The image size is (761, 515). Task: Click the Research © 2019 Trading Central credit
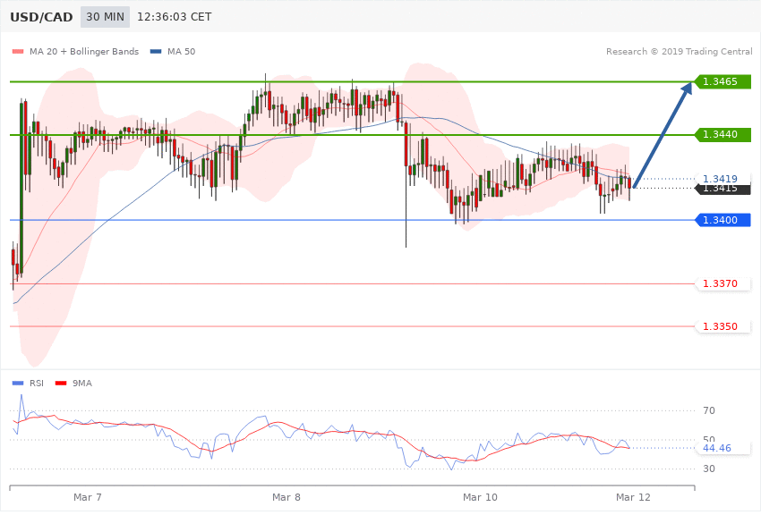click(x=679, y=51)
